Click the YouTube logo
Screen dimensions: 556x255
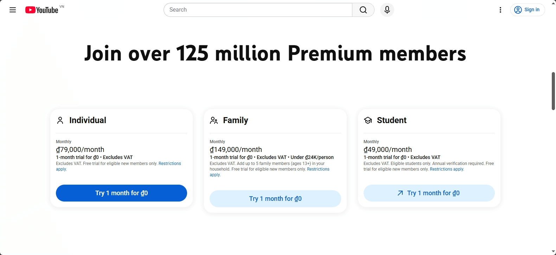point(41,10)
